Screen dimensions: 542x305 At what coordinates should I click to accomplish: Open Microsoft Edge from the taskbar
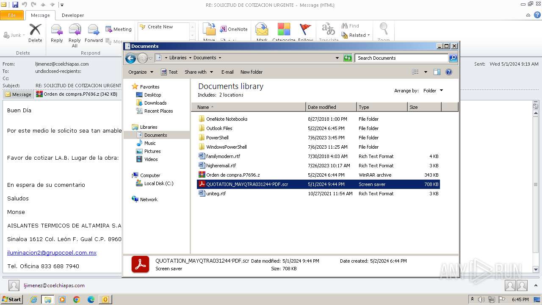point(91,299)
